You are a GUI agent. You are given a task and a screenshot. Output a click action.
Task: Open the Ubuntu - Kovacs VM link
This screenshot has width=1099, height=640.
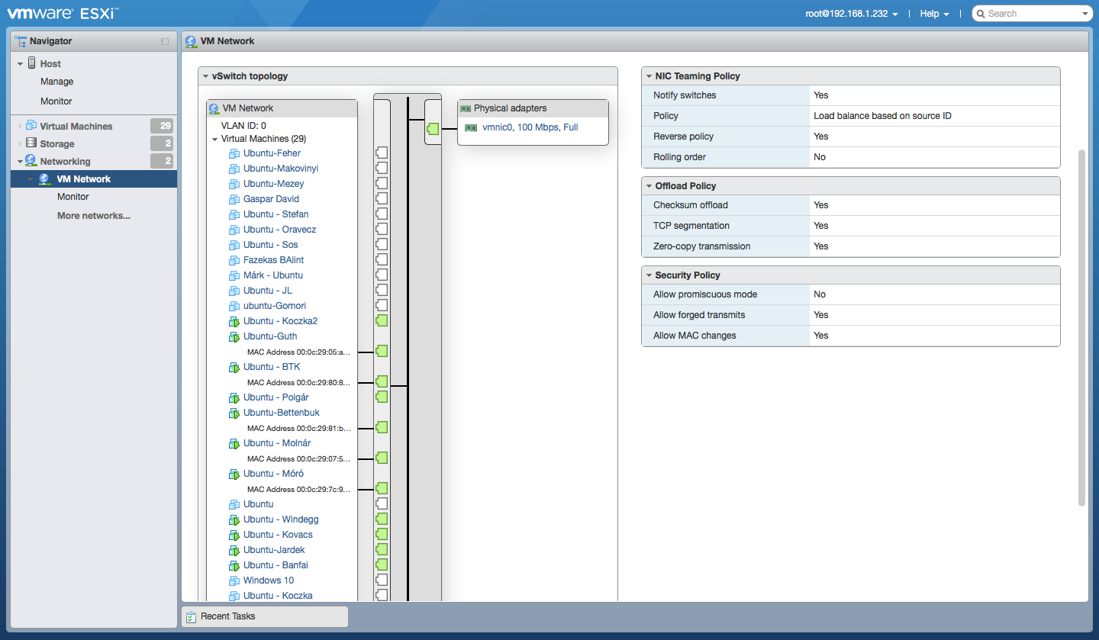[279, 535]
